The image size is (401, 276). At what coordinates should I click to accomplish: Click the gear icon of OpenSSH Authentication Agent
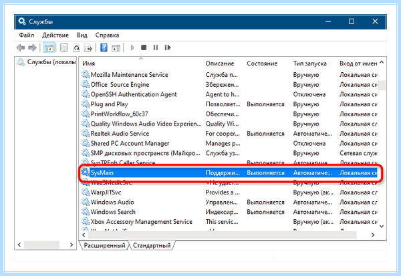point(86,94)
